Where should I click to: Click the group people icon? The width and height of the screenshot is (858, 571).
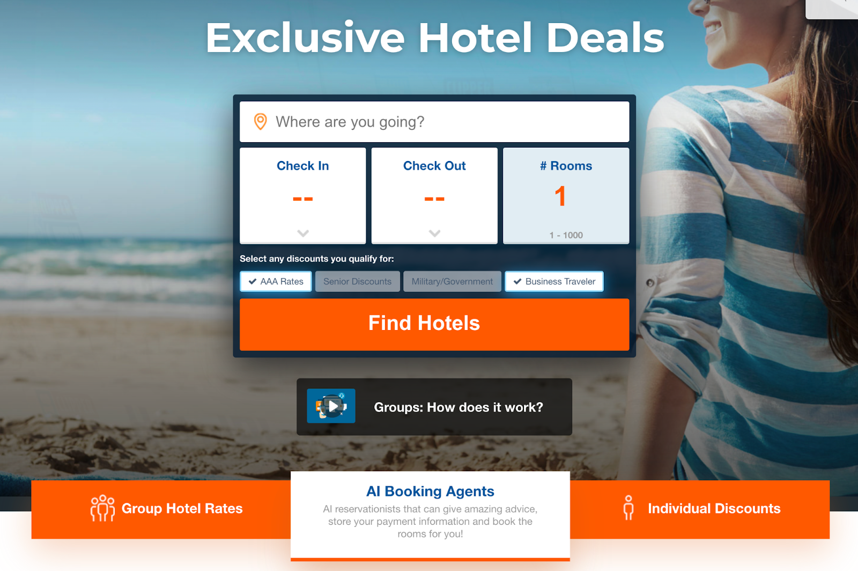click(102, 508)
